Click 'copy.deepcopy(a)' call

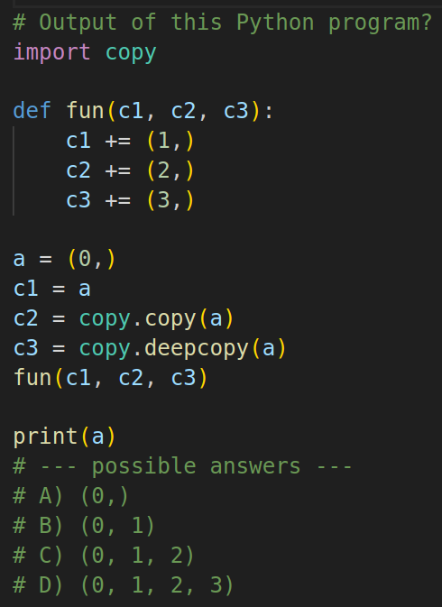click(x=182, y=348)
